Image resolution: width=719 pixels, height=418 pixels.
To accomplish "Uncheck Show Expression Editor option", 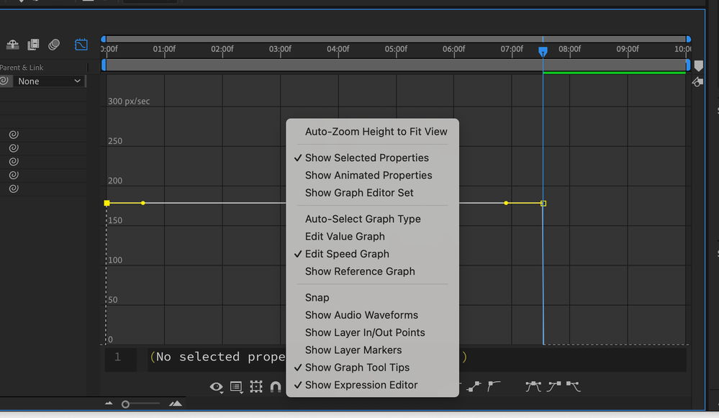I will (x=361, y=385).
